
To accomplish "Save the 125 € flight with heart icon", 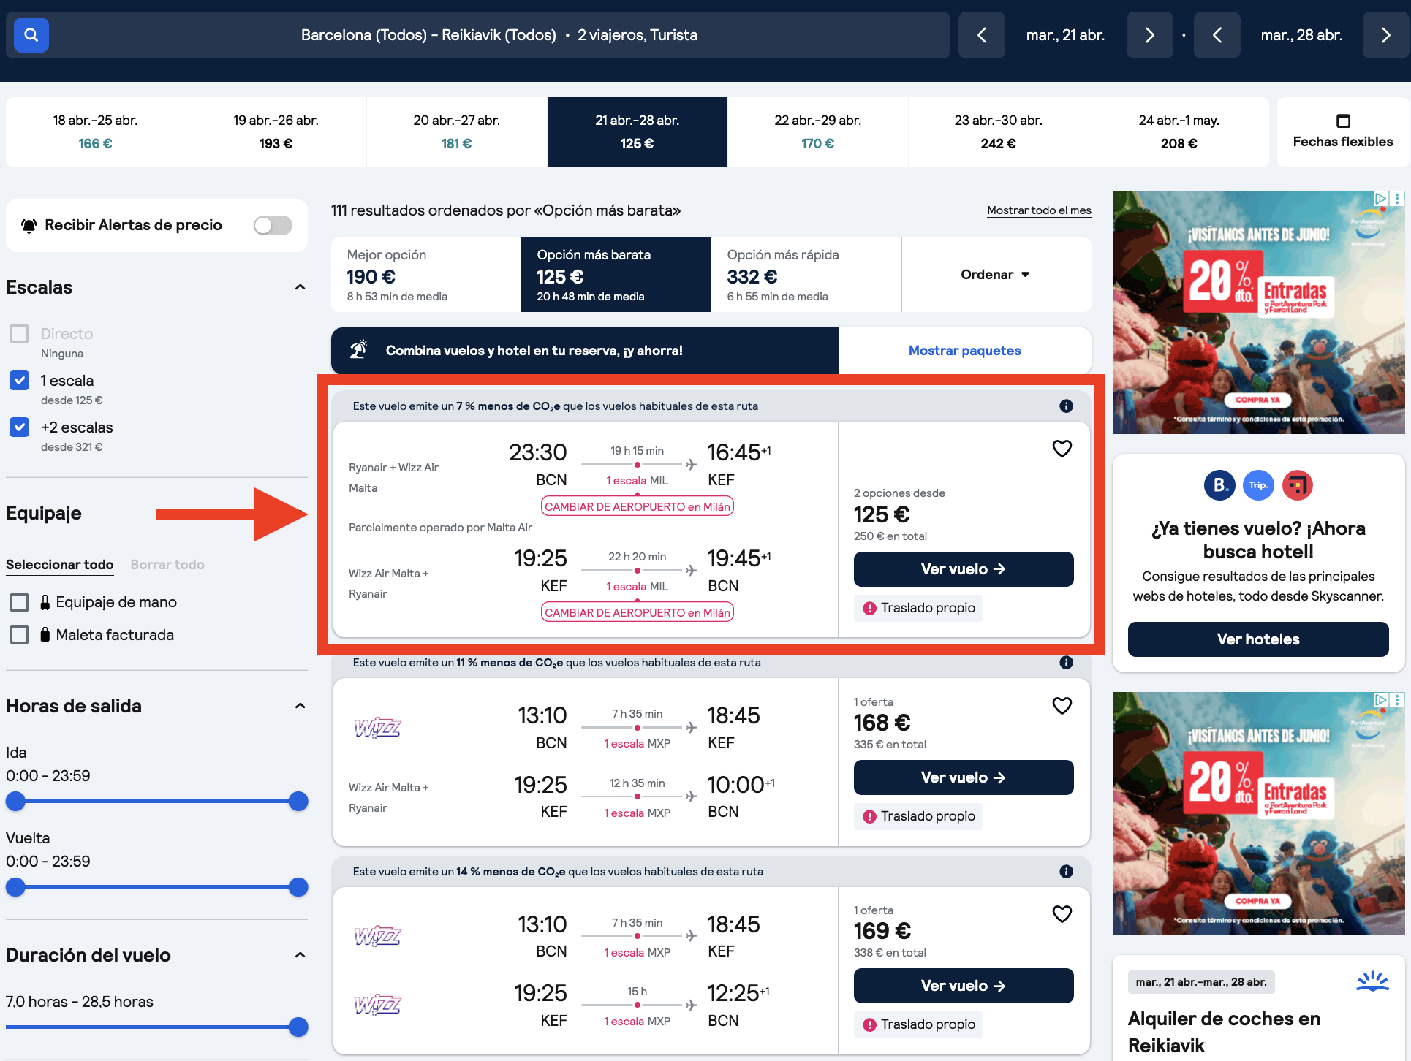I will click(1062, 449).
